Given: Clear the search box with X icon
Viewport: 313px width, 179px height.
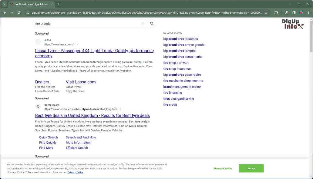Looking at the screenshot, I should pos(143,24).
